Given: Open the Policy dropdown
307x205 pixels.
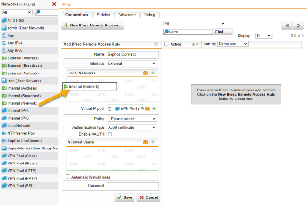Looking at the screenshot, I should click(132, 119).
